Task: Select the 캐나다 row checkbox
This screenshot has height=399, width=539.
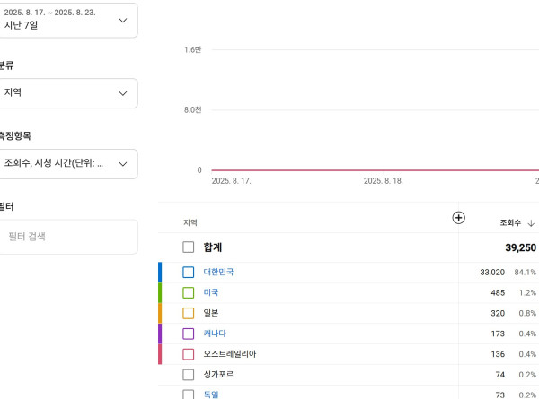Action: click(189, 334)
